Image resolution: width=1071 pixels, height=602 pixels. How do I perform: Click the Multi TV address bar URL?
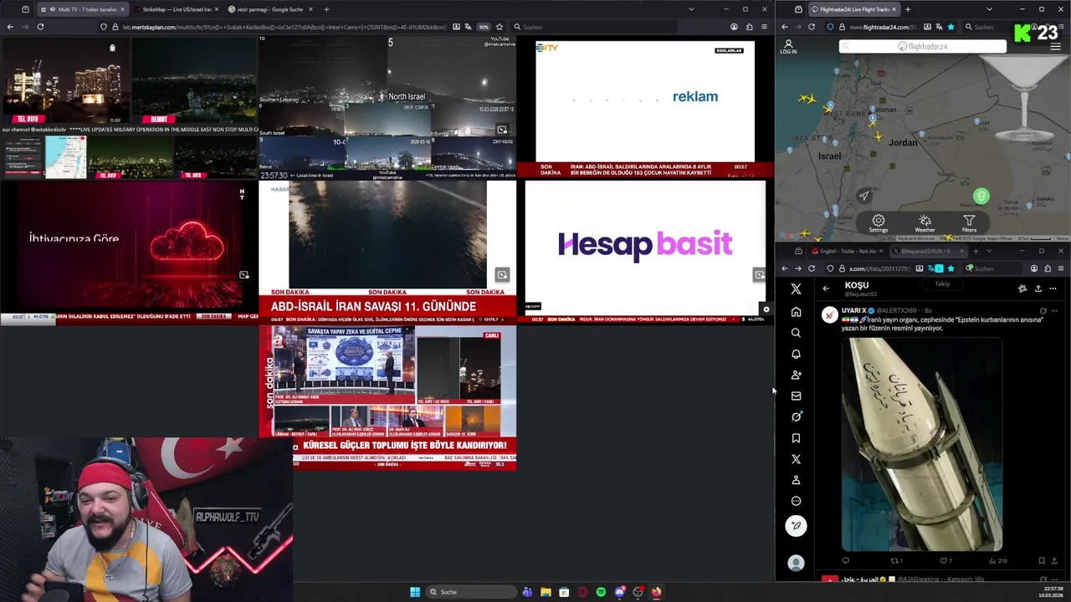click(284, 27)
